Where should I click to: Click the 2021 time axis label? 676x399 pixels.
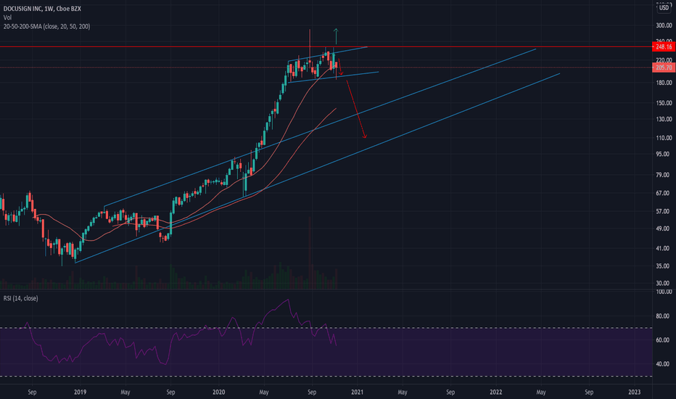357,392
